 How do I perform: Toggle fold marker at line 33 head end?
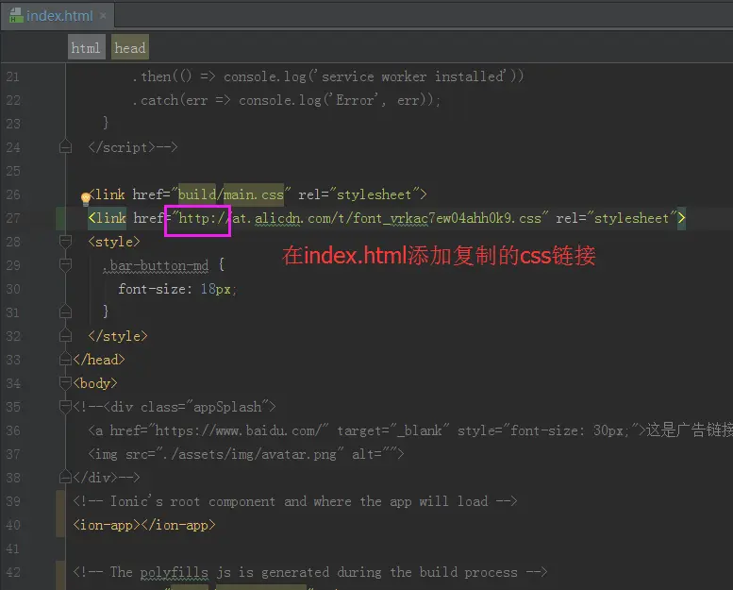(65, 360)
